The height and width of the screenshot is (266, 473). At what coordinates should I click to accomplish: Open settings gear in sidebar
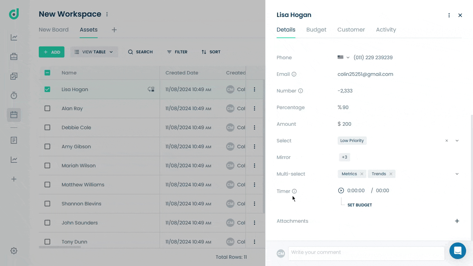pyautogui.click(x=14, y=251)
